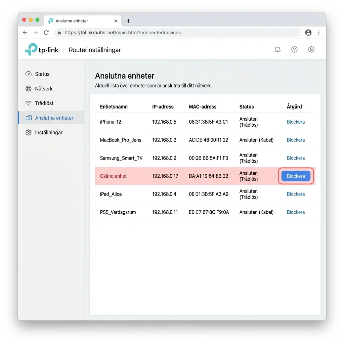The image size is (344, 344).
Task: Open the account icon in router header
Action: pos(311,50)
